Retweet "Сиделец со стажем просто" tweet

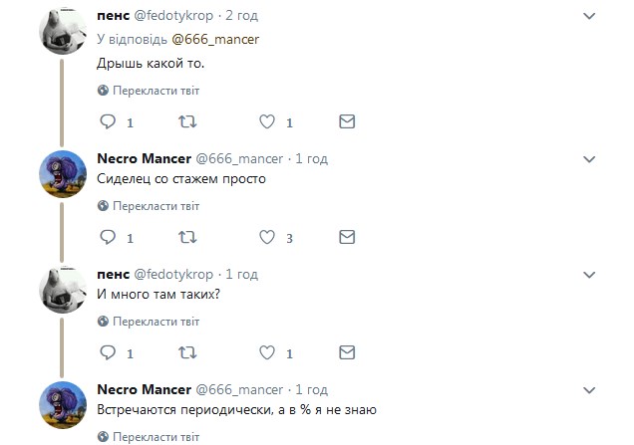click(186, 237)
